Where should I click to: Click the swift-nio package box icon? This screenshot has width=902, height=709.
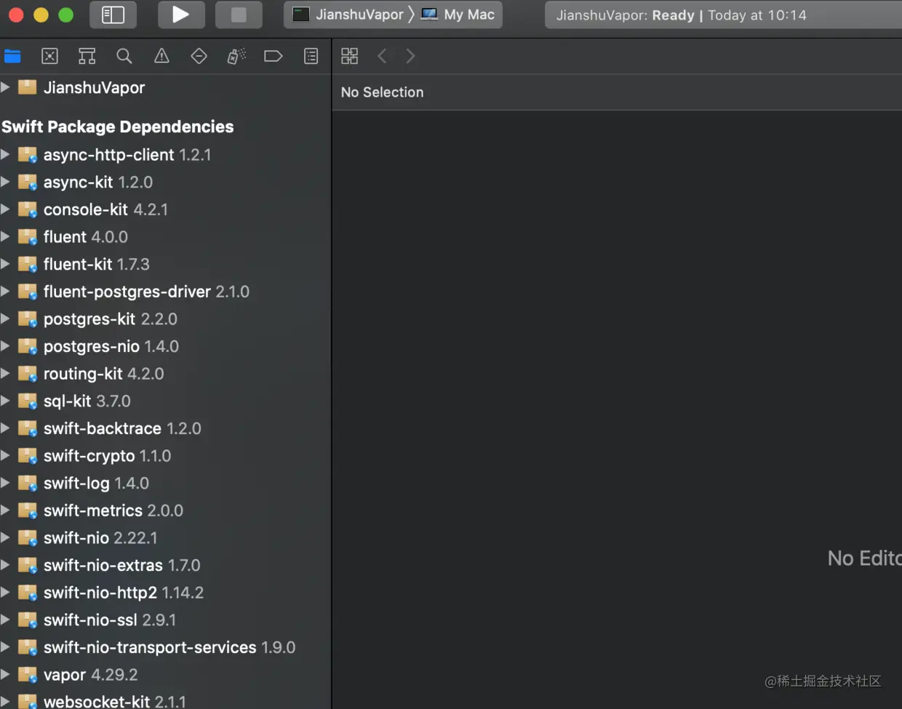pyautogui.click(x=28, y=538)
